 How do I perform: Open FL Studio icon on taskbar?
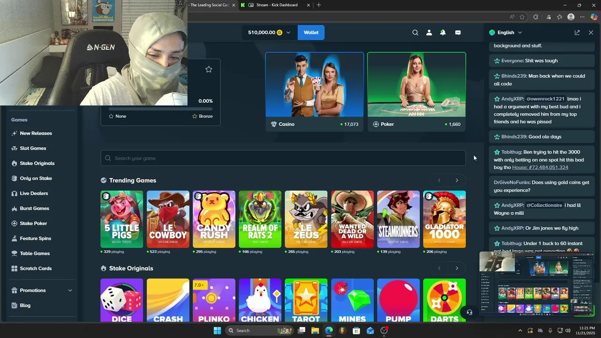tap(343, 330)
